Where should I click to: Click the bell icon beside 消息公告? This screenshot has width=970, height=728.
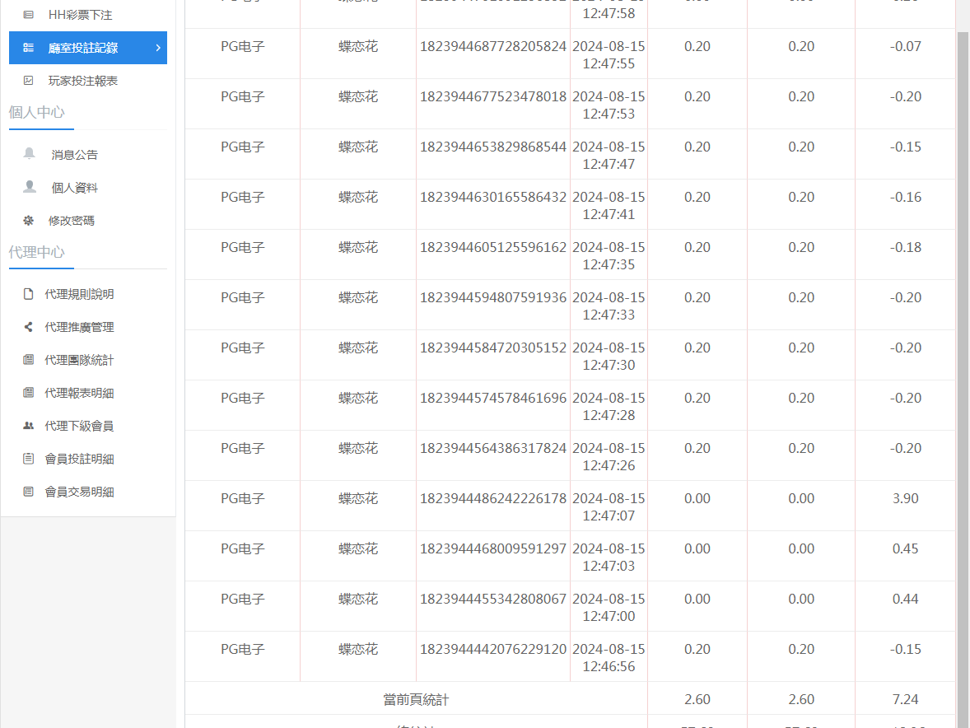[30, 154]
